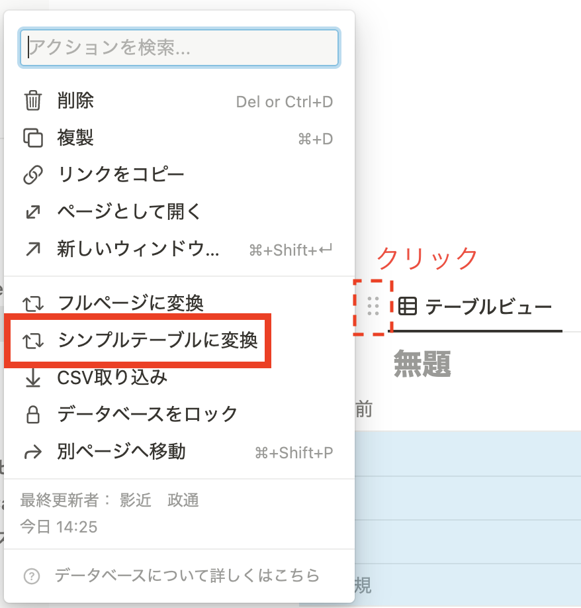Open 新しいウィンドウ… menu entry

coord(179,249)
